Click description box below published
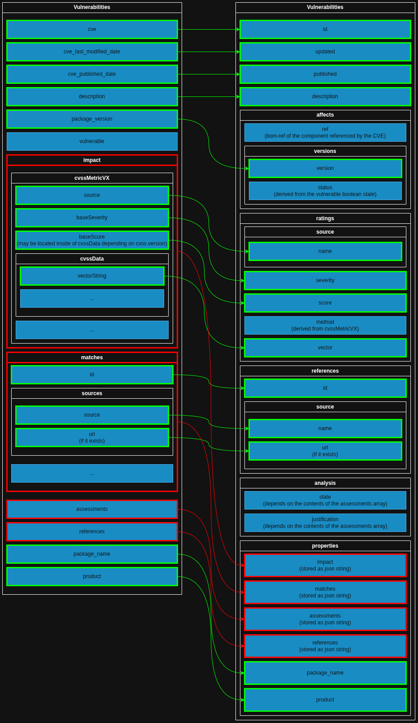Viewport: 418px width, 723px height. (325, 96)
